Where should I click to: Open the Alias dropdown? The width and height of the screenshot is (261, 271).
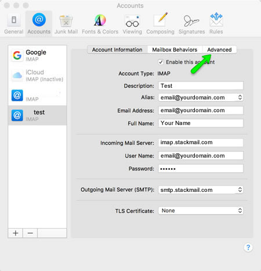point(201,97)
